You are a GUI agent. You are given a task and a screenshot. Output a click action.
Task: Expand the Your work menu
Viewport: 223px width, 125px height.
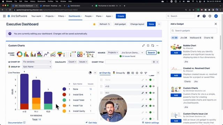pos(37,16)
